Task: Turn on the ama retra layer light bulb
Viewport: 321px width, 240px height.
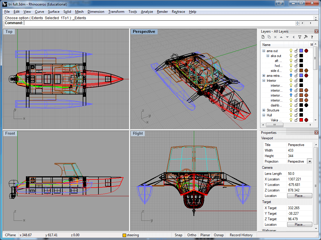Action: [291, 76]
